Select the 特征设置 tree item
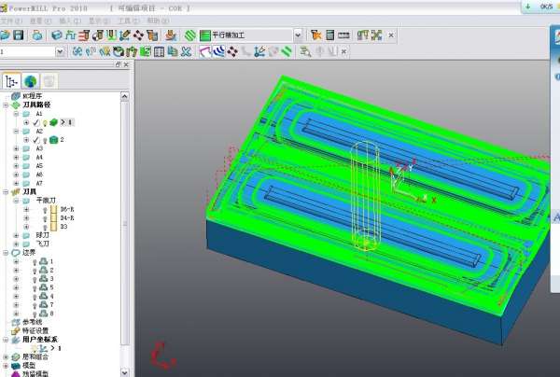This screenshot has width=560, height=377. [x=35, y=329]
